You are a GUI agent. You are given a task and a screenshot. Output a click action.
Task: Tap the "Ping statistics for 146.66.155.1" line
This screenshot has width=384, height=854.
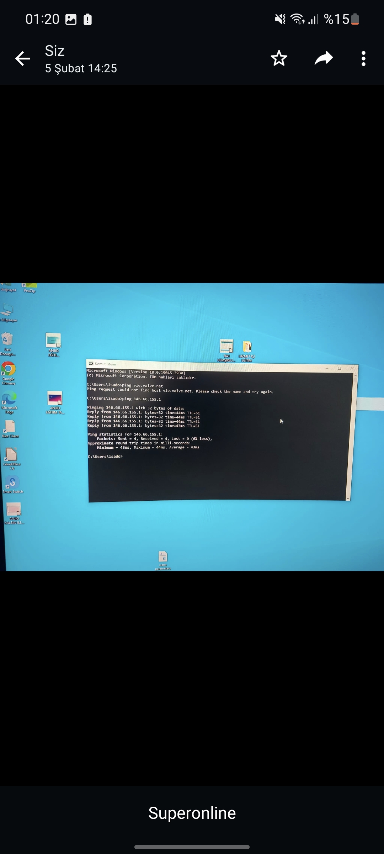(125, 434)
